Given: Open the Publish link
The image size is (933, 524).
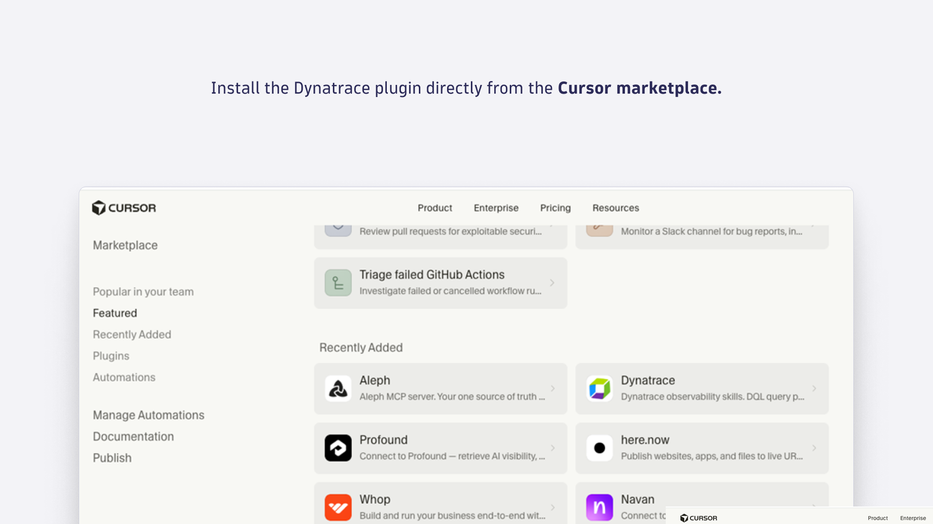Looking at the screenshot, I should coord(112,458).
